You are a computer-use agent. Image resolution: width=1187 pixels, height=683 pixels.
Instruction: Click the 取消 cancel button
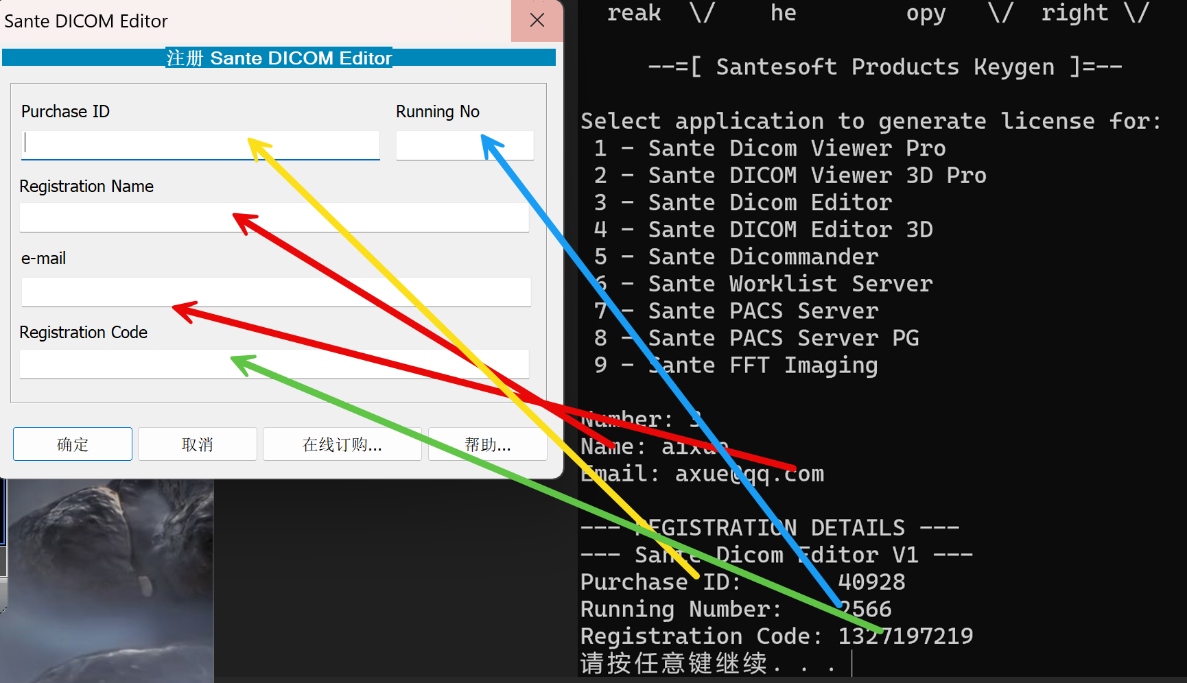pos(198,444)
